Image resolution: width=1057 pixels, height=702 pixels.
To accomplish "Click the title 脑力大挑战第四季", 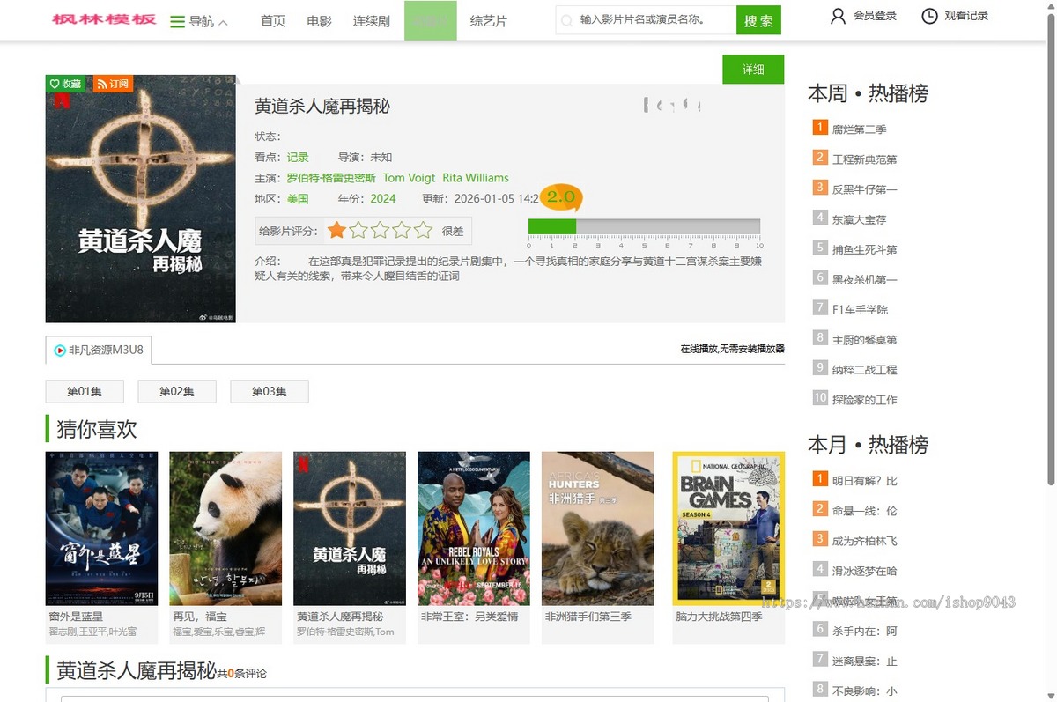I will 719,617.
